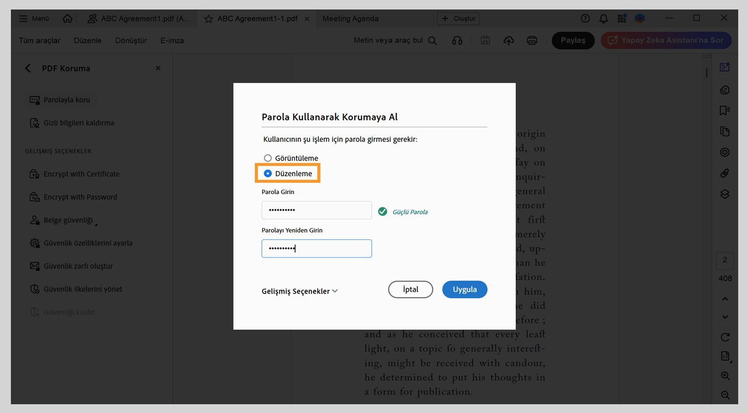
Task: Open the user profile avatar
Action: [x=640, y=19]
